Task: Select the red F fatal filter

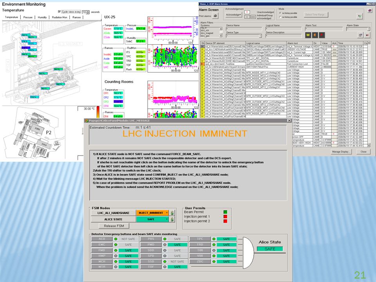Action: (x=322, y=35)
